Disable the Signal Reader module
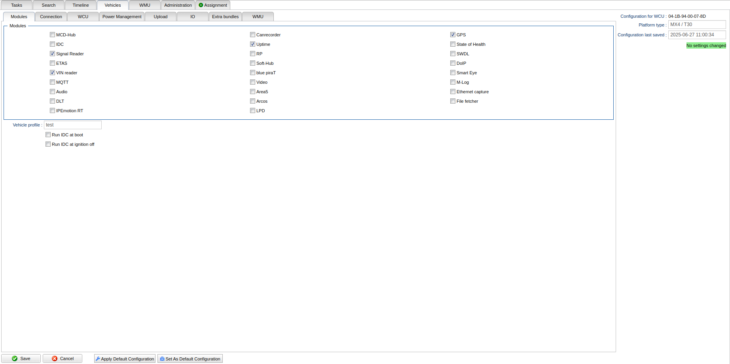Image resolution: width=730 pixels, height=364 pixels. point(52,54)
